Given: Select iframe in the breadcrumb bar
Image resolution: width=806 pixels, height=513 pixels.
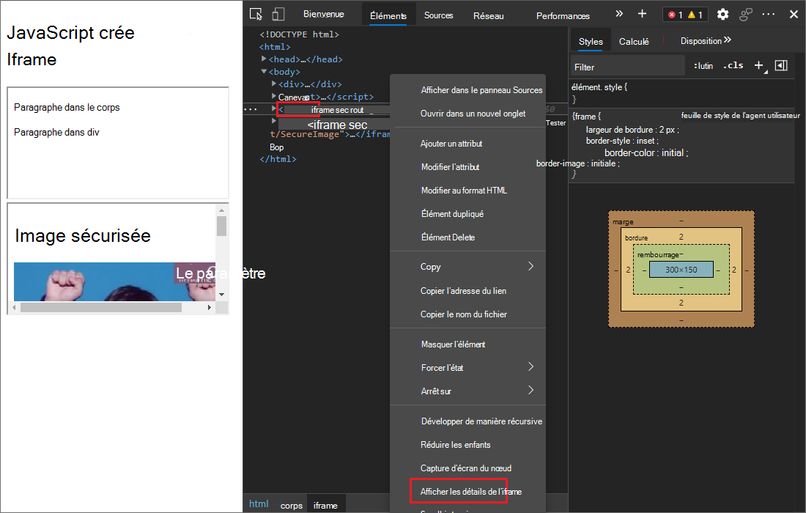Looking at the screenshot, I should (x=325, y=505).
